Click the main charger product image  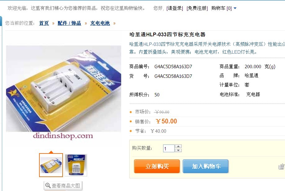(x=64, y=89)
